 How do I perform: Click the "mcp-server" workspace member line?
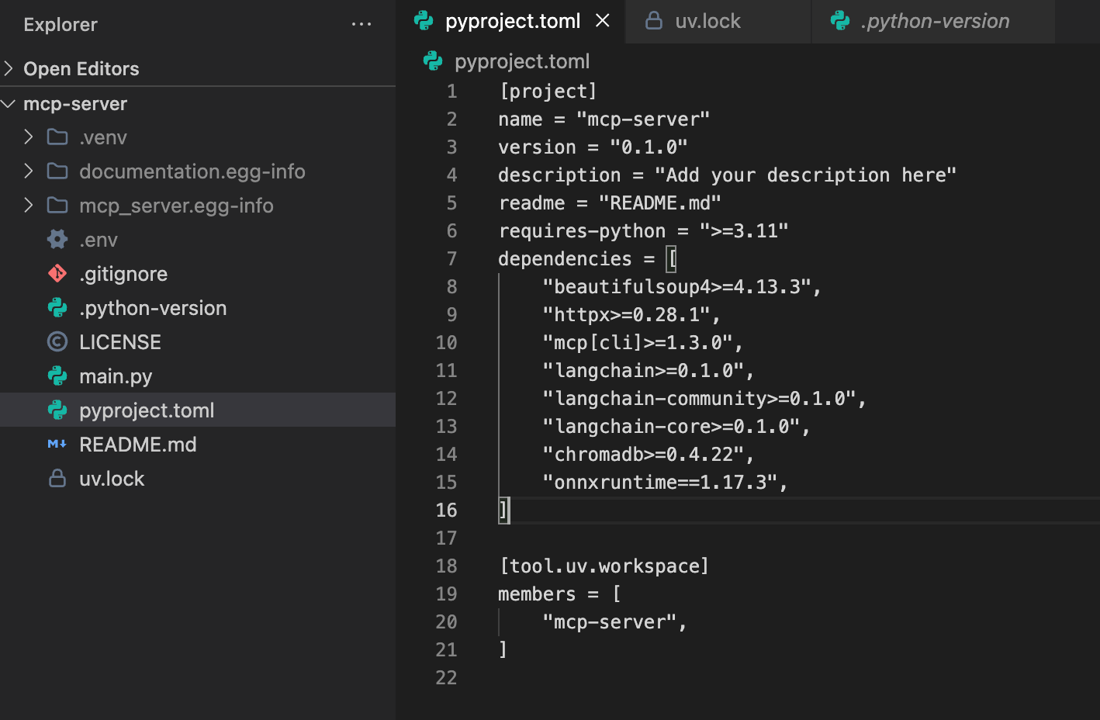614,621
